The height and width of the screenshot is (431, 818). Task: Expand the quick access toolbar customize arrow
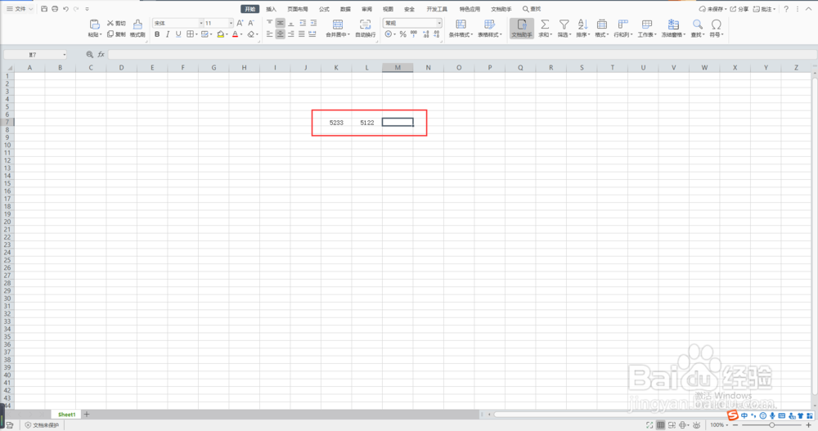(x=88, y=9)
